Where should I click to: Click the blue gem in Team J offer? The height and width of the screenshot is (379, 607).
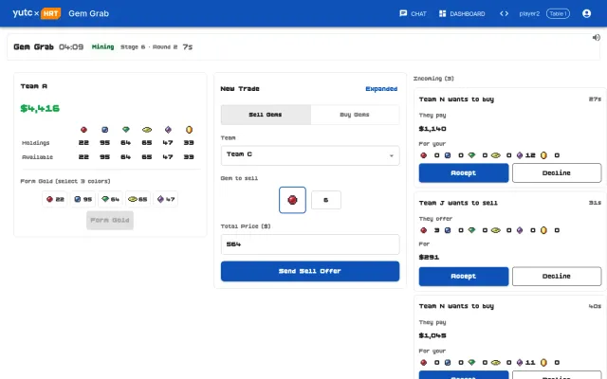(x=448, y=230)
